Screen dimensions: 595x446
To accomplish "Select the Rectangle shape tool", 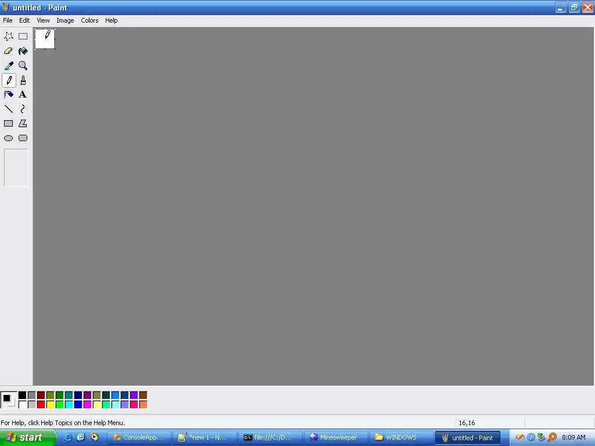I will (8, 124).
